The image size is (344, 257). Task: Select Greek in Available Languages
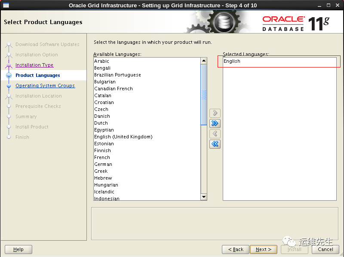coord(147,171)
